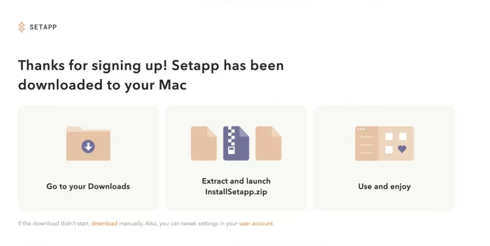Click the top-left white square in app grid
The width and height of the screenshot is (490, 246).
click(x=389, y=137)
